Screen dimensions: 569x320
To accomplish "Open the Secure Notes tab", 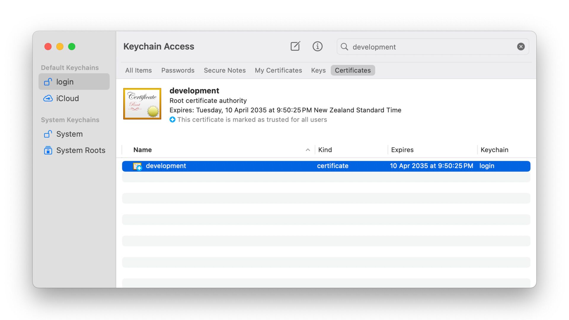I will pyautogui.click(x=224, y=70).
